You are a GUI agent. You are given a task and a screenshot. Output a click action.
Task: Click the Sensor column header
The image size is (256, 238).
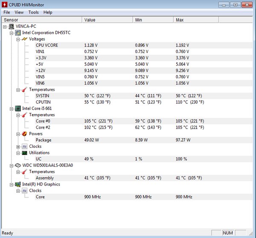pos(42,20)
